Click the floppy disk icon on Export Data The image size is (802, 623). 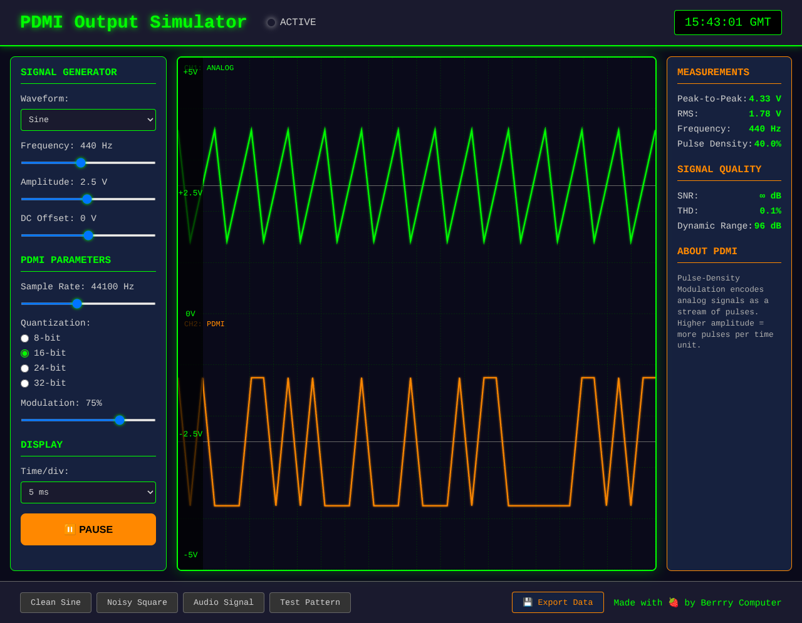tap(527, 602)
